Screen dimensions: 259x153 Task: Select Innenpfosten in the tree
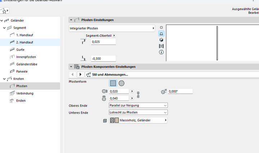pos(26,57)
